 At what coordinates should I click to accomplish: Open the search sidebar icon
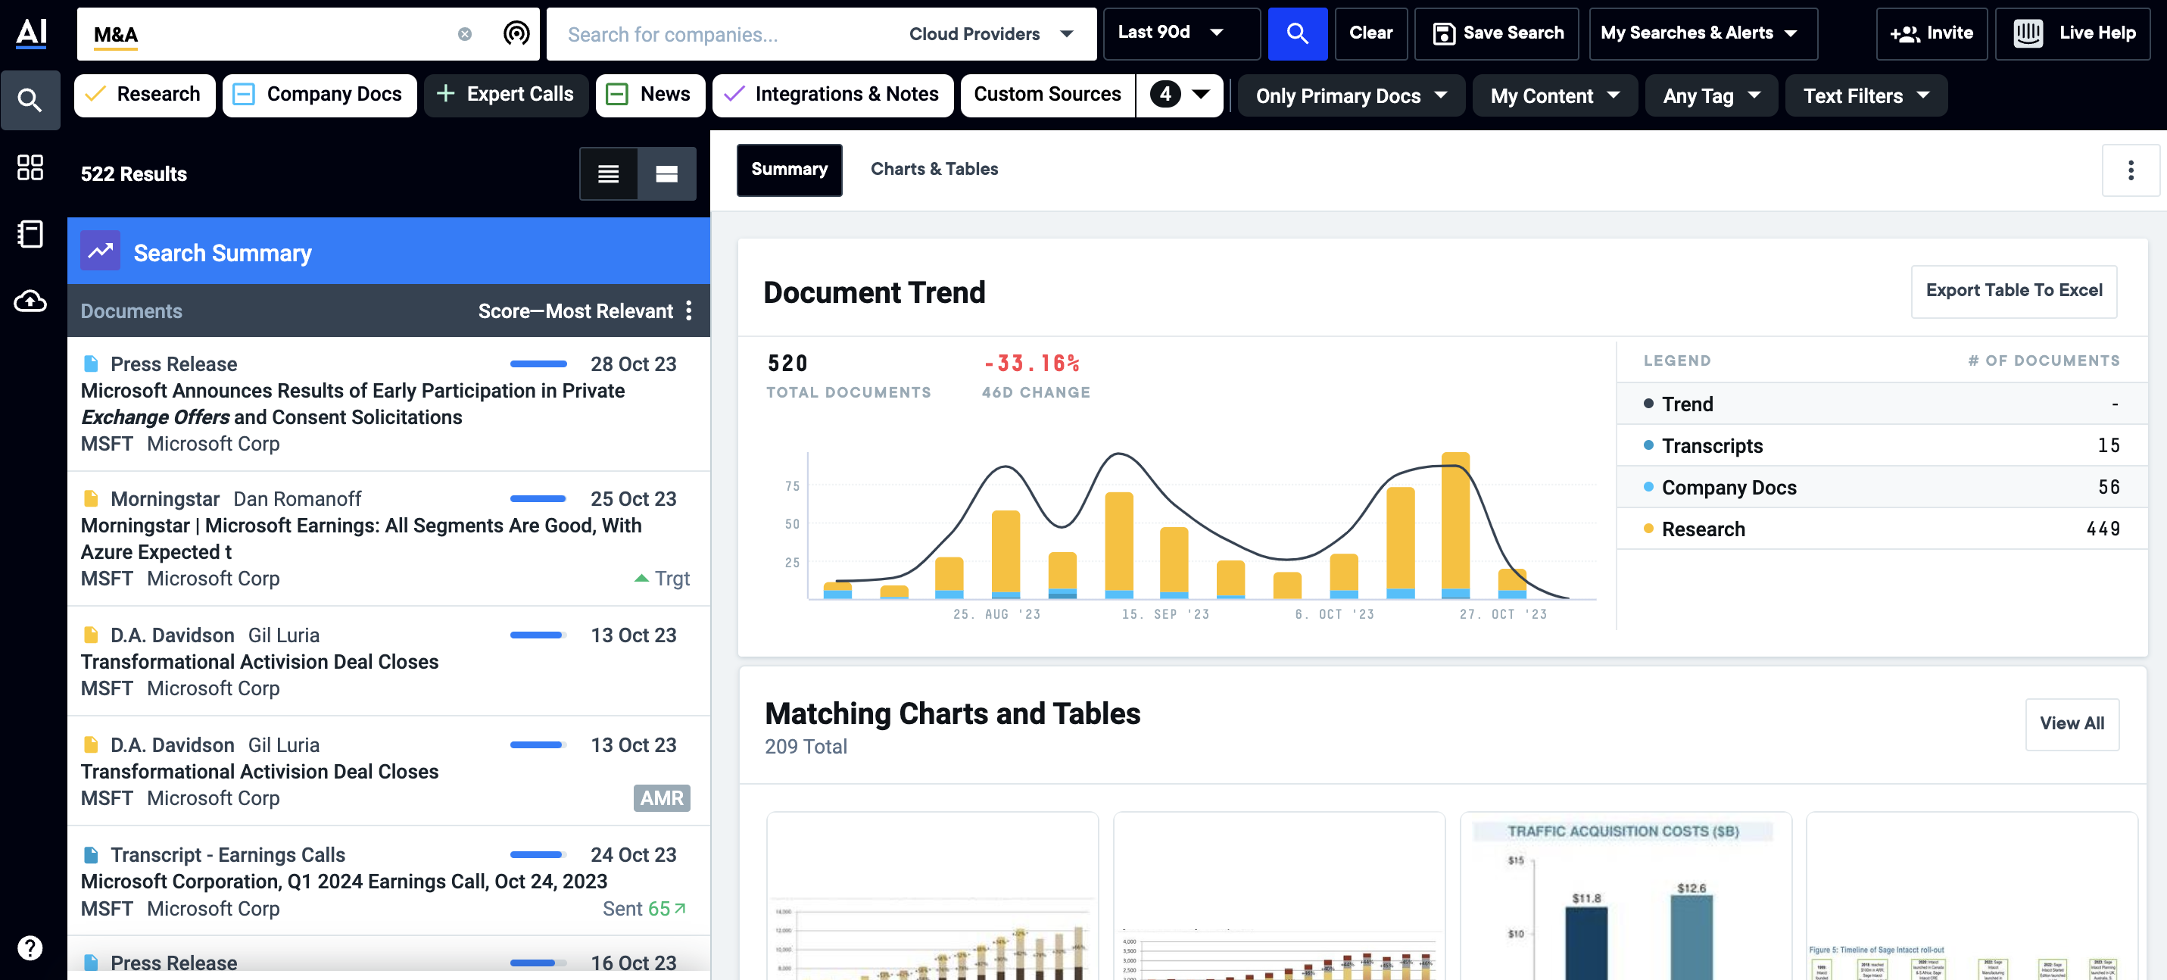(x=30, y=100)
